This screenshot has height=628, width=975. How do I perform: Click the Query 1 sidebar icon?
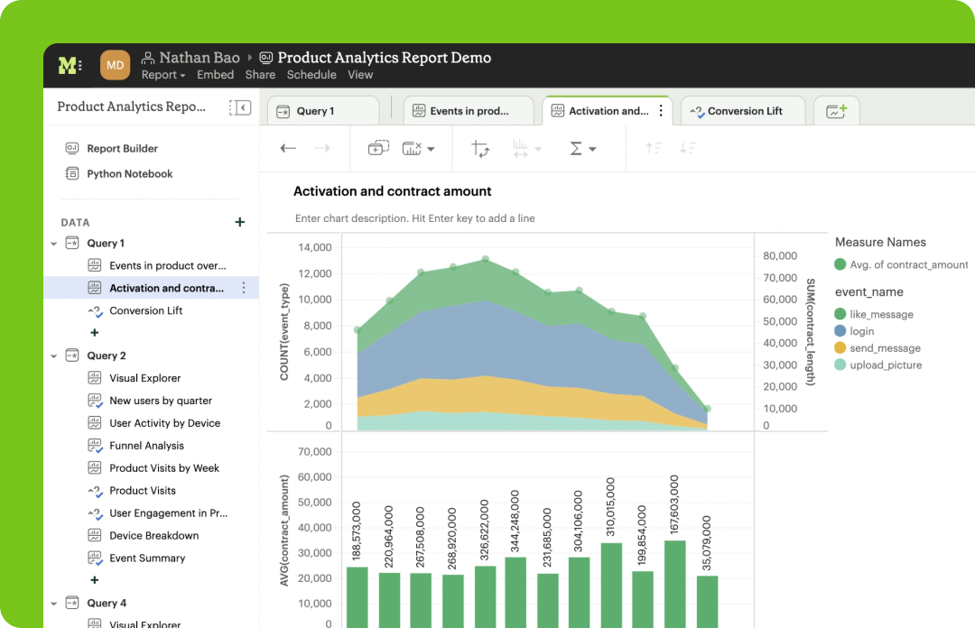(x=72, y=243)
